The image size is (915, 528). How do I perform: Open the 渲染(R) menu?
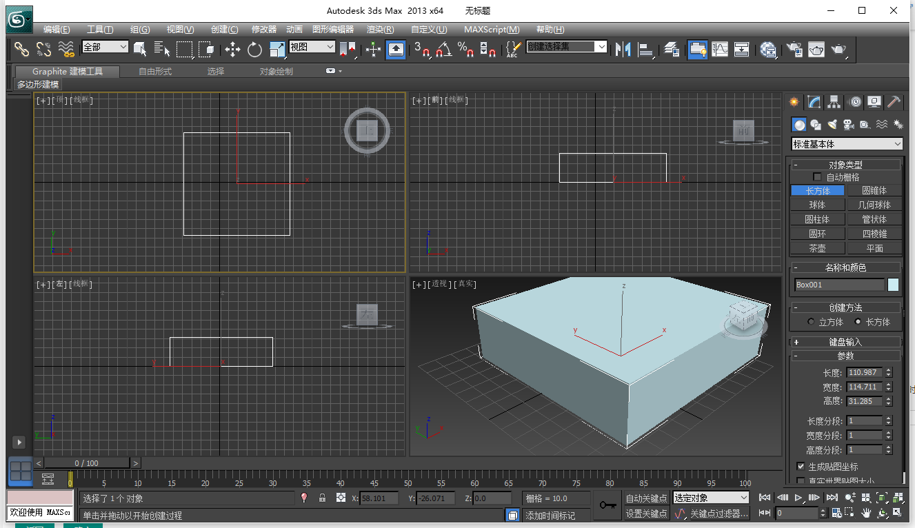pyautogui.click(x=381, y=30)
